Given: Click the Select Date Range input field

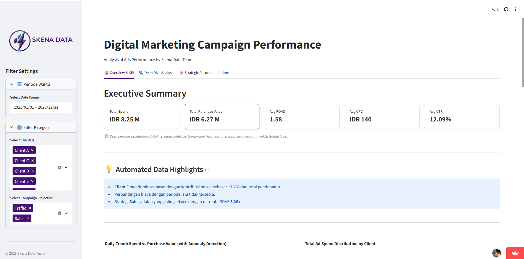Looking at the screenshot, I should click(x=40, y=107).
